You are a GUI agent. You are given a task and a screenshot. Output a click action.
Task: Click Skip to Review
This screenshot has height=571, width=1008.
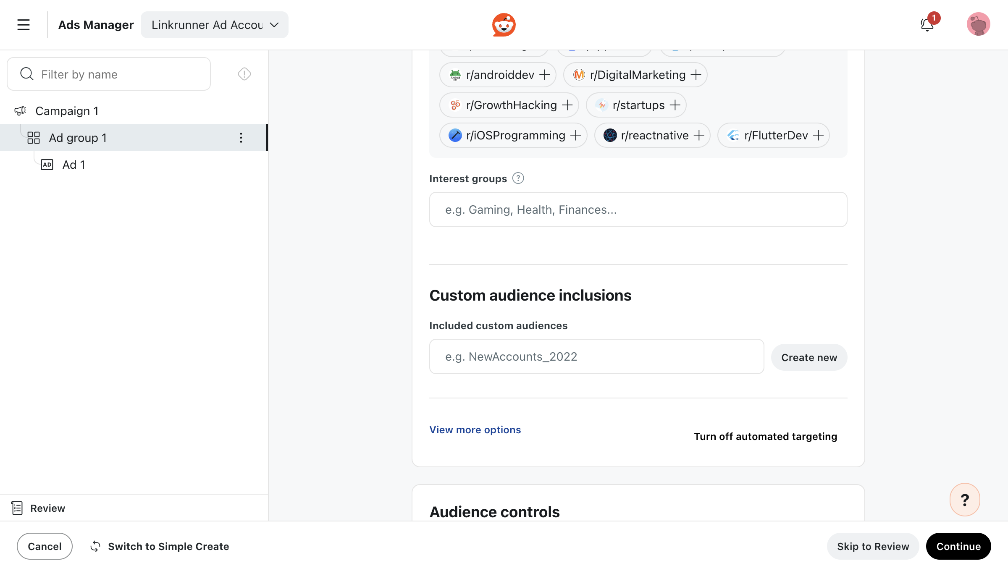click(x=873, y=546)
